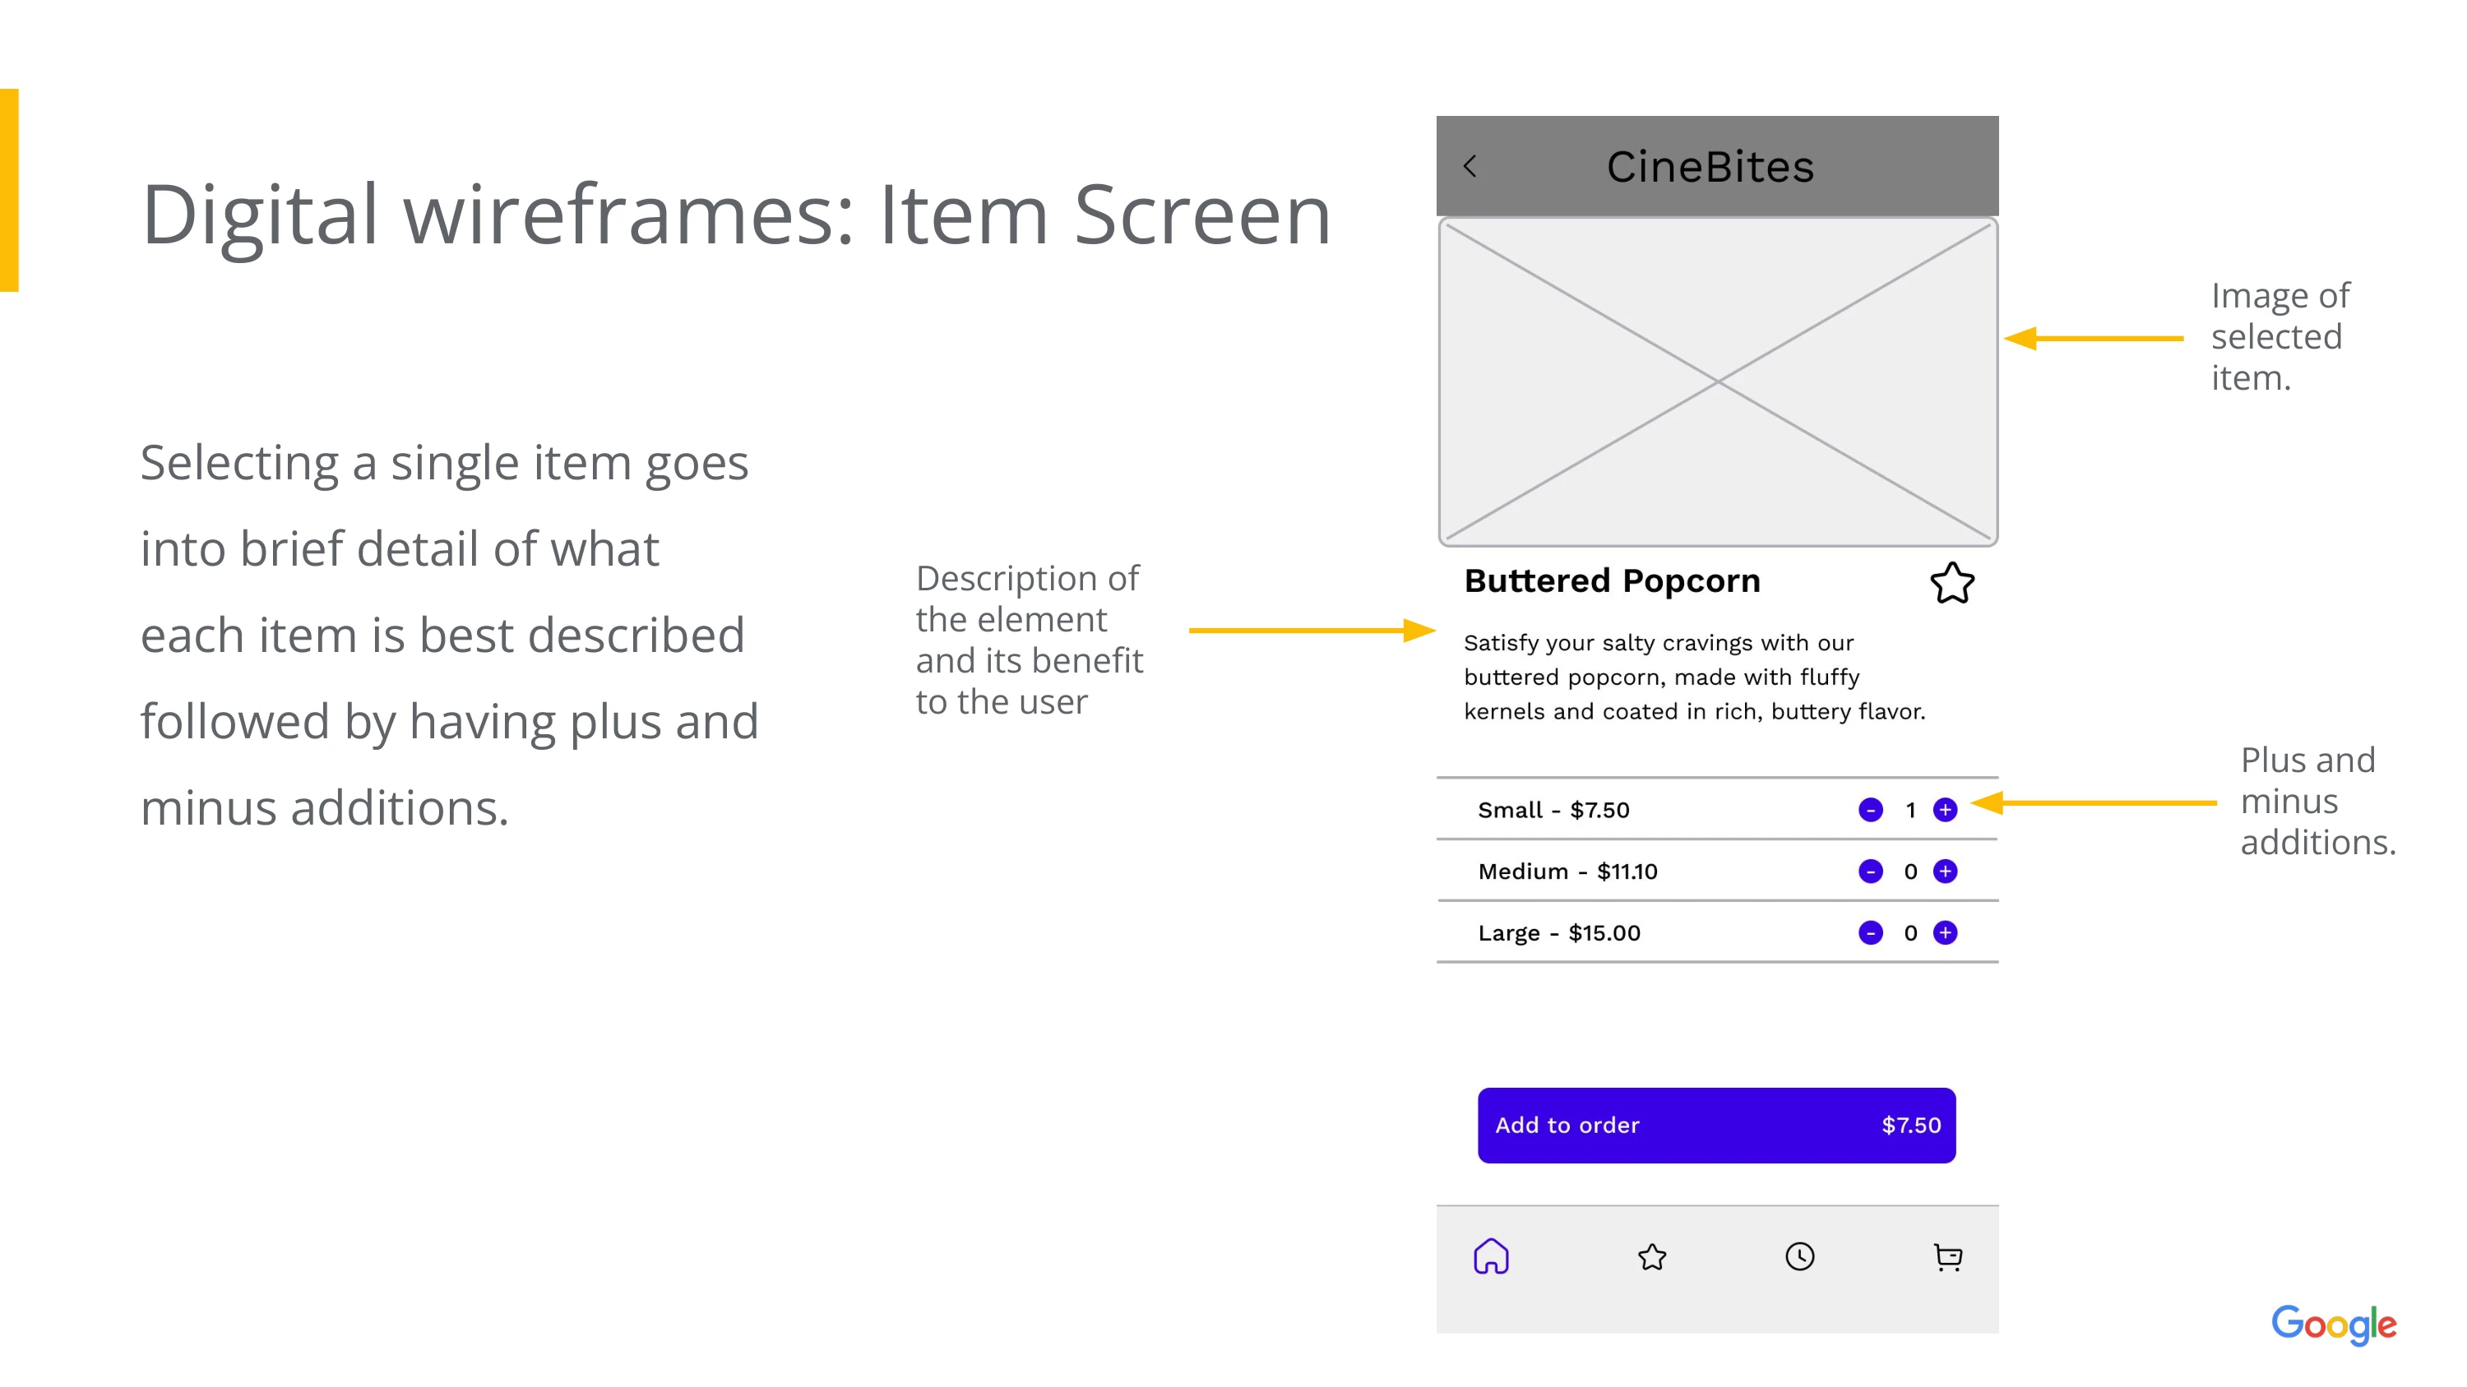Increase Small popcorn quantity with plus

[1944, 810]
